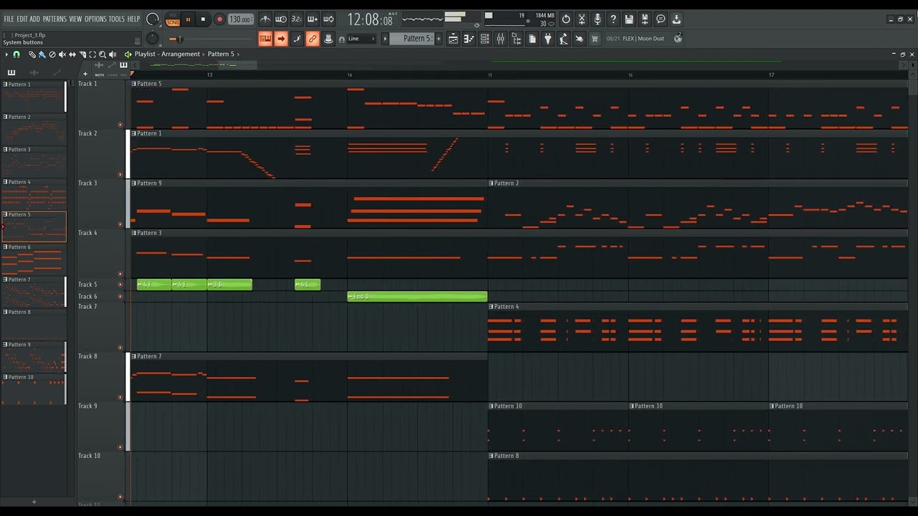The image size is (918, 516).
Task: Open the Pattern 5 clip menu on Track 1
Action: 134,84
